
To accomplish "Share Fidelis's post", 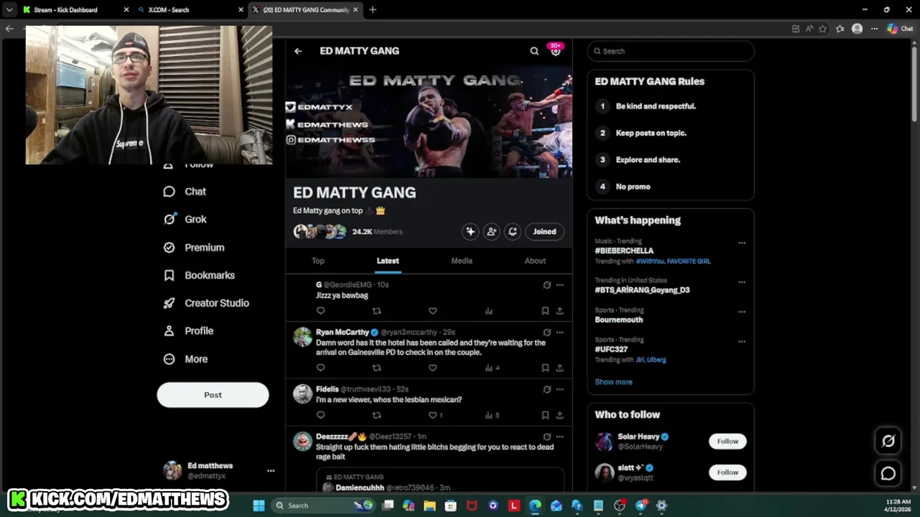I will (x=559, y=415).
